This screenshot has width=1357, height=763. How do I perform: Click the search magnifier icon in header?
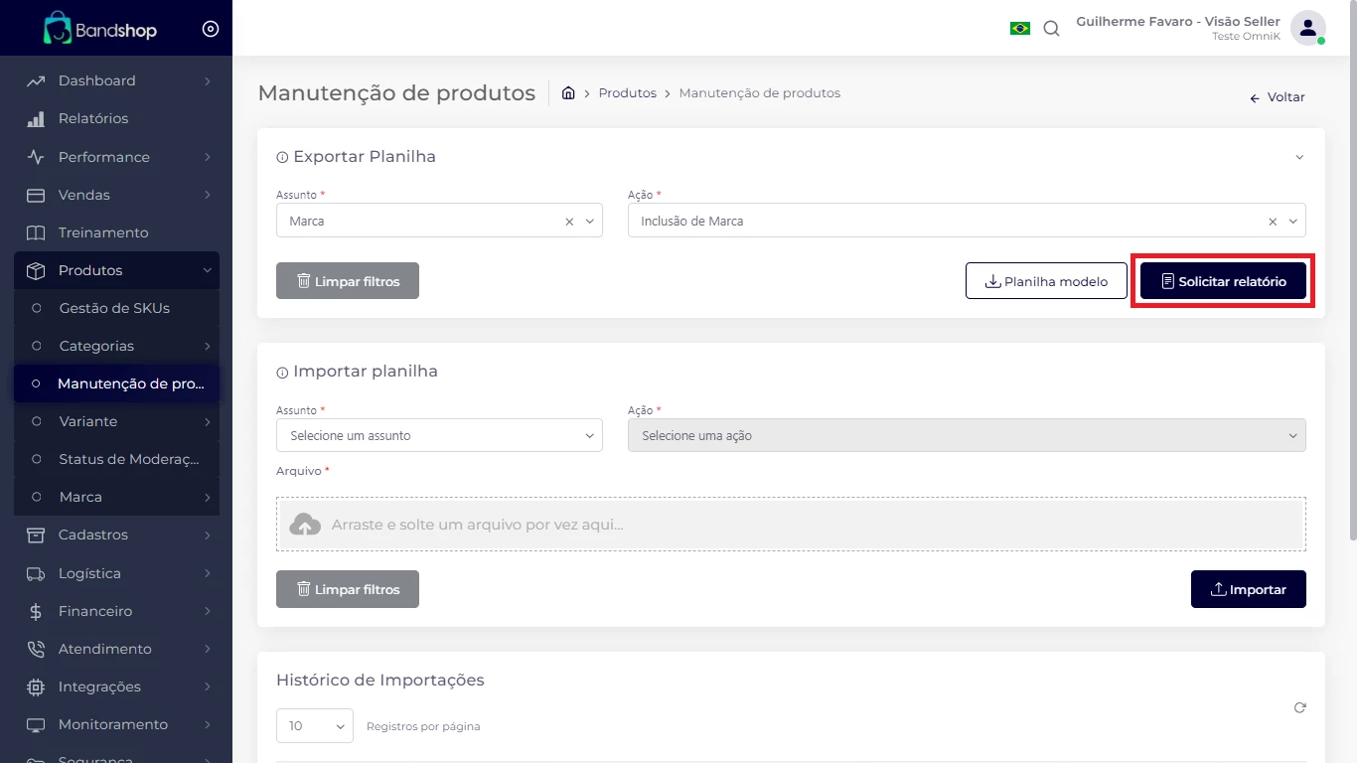[x=1051, y=29]
